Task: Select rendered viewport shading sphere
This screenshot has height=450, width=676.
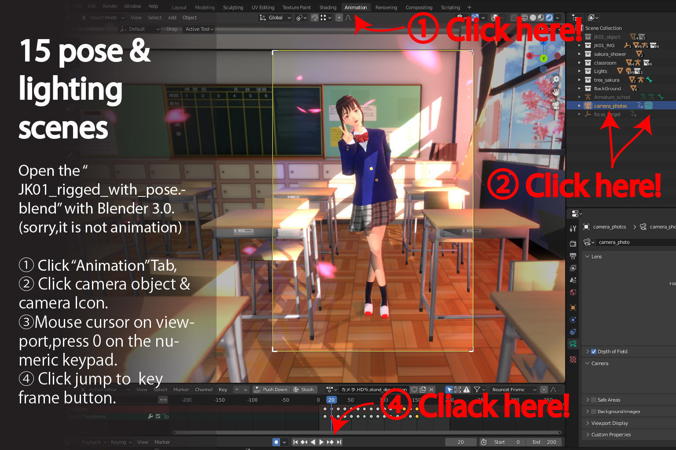Action: (549, 18)
